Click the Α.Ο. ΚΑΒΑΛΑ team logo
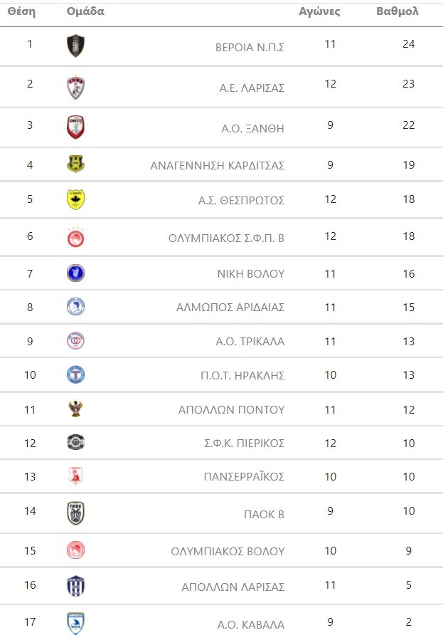This screenshot has width=443, height=640. [x=75, y=624]
